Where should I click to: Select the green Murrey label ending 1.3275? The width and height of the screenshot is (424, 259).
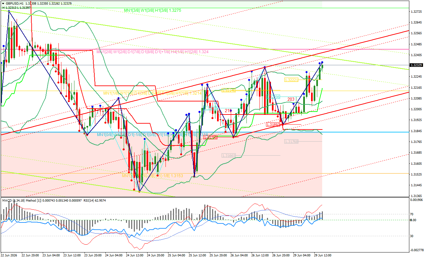pos(152,10)
